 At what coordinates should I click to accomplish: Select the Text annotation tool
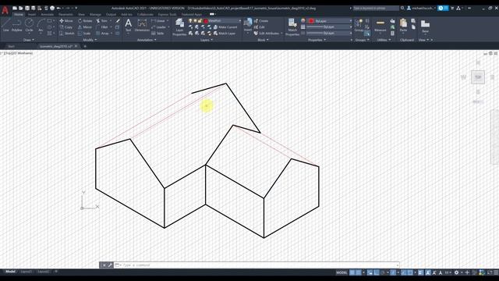(x=128, y=25)
